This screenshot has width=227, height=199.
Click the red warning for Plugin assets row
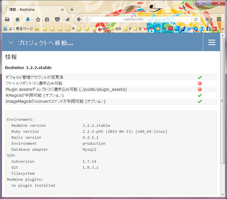point(200,89)
